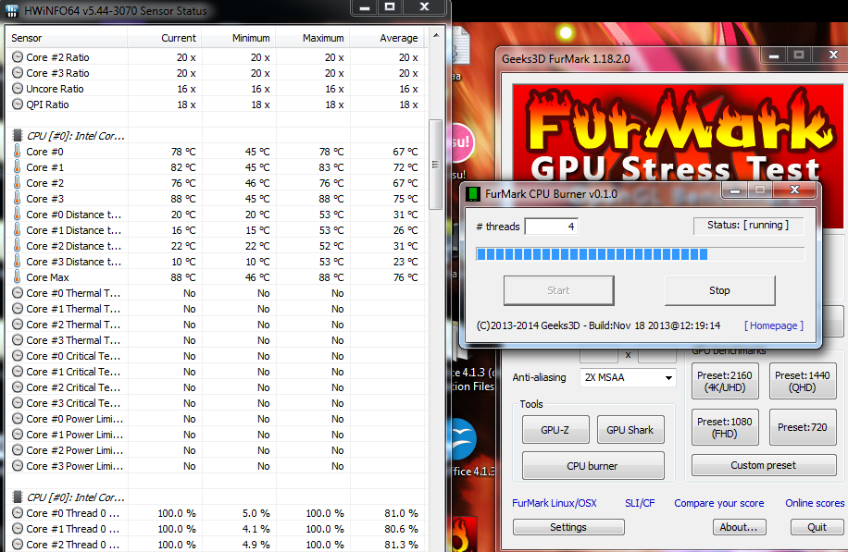The image size is (848, 552).
Task: Open the SLI/CF link
Action: tap(640, 503)
